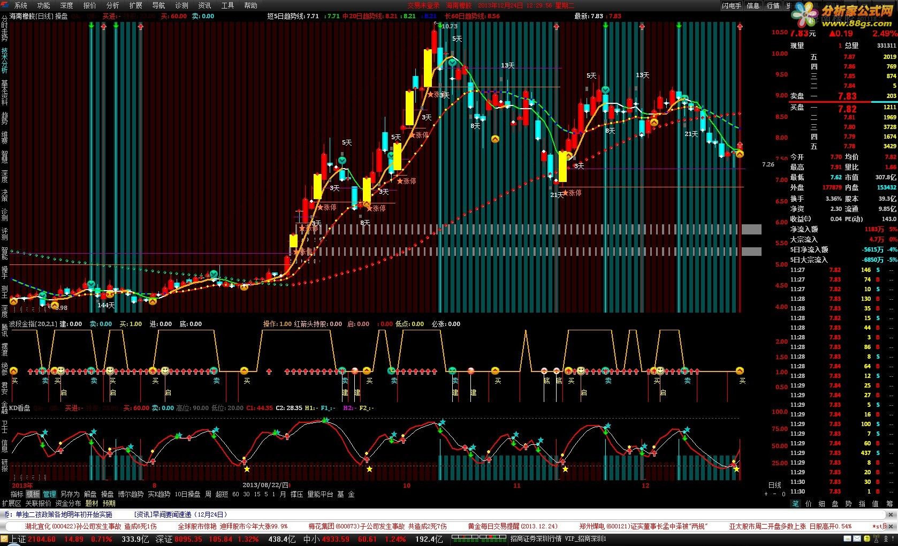Click the 信息 button at top right
Image resolution: width=898 pixels, height=546 pixels.
753,5
